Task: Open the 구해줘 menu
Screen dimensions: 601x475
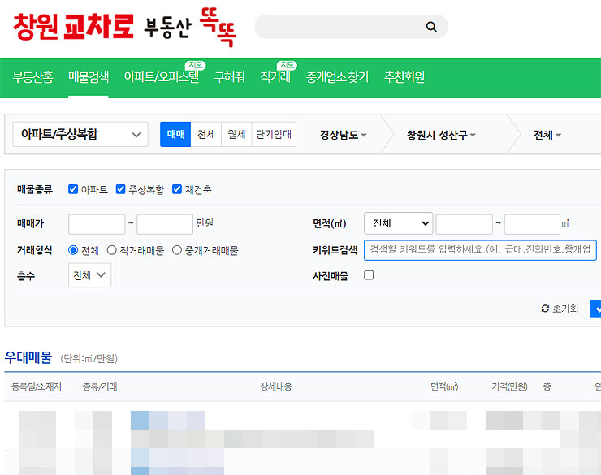Action: coord(229,77)
